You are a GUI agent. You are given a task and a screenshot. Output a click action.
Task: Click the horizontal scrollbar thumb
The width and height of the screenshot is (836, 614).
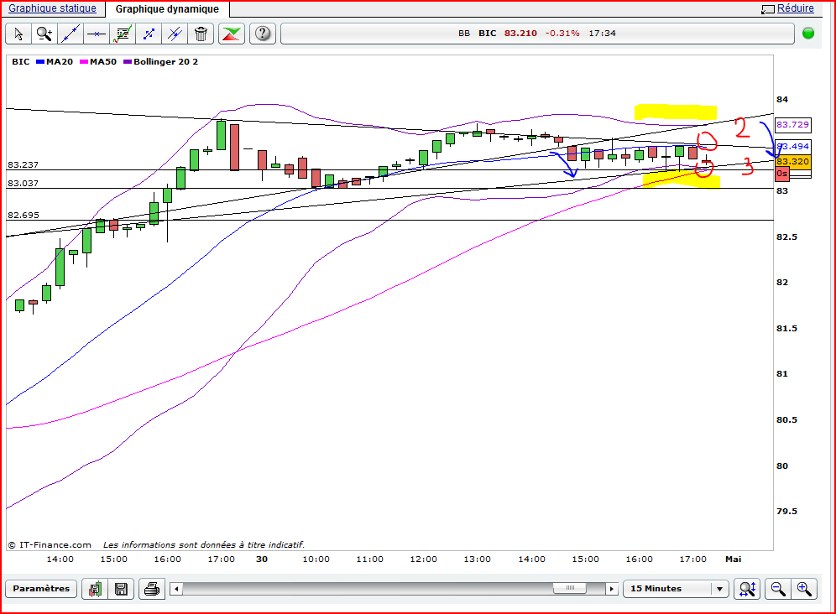(x=569, y=589)
